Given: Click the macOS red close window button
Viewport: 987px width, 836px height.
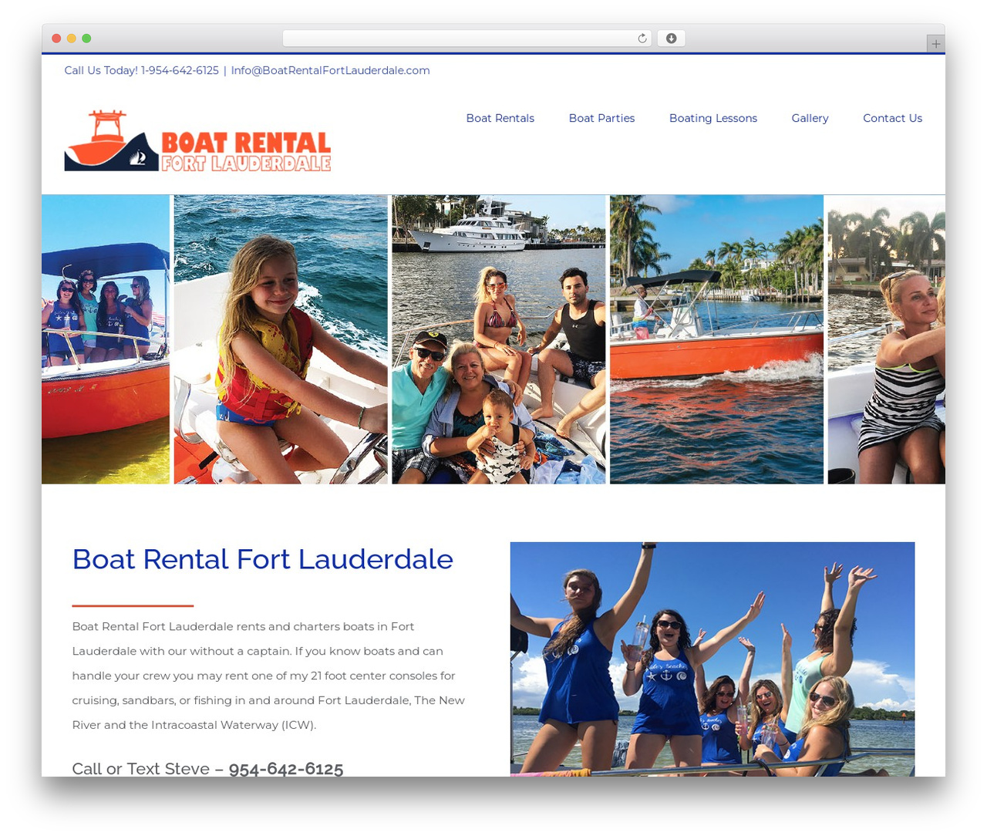Looking at the screenshot, I should pos(56,39).
